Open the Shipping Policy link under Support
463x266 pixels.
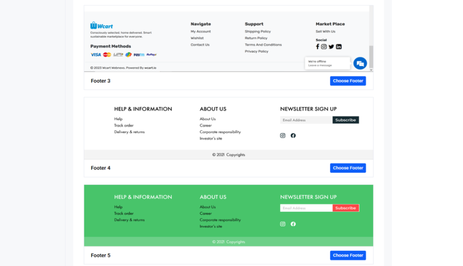(x=257, y=31)
